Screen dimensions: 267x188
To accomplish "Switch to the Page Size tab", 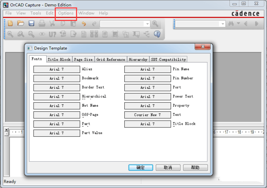I will pos(83,59).
